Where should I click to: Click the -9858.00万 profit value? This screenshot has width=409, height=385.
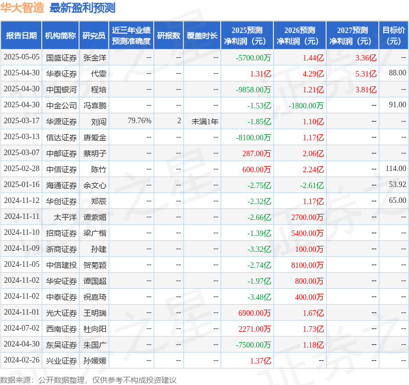coord(253,90)
